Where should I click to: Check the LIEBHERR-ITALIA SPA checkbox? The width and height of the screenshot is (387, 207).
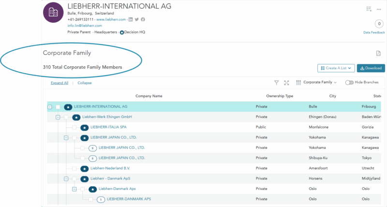pos(74,127)
